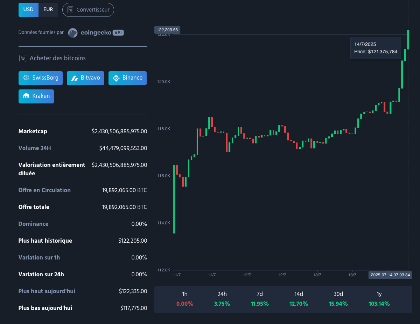Image resolution: width=420 pixels, height=324 pixels.
Task: Open the CoinGecko API link
Action: (x=96, y=33)
